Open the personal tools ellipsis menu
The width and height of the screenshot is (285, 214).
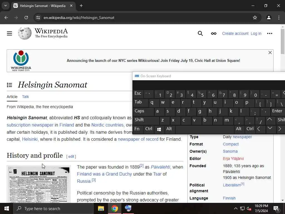[269, 33]
